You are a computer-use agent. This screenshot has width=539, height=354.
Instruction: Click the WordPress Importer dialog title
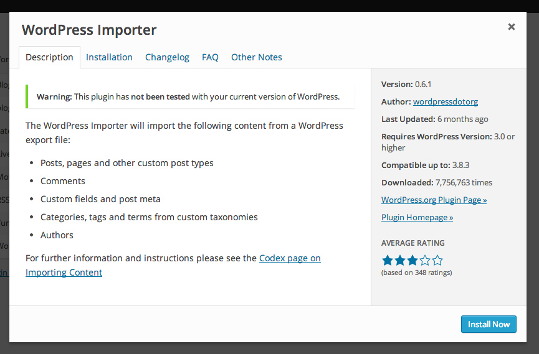[x=89, y=30]
